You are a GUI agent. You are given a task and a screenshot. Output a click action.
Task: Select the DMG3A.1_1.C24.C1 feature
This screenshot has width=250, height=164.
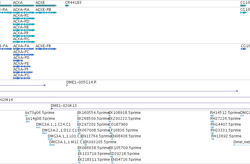tap(38, 127)
